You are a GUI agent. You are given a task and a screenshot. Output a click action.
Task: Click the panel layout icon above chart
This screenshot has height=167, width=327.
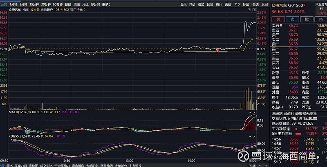click(254, 10)
